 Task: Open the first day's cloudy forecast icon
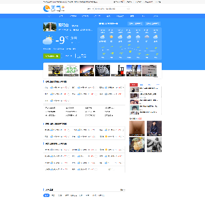pyautogui.click(x=102, y=36)
